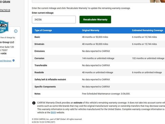Click the verified shield icon beside reviews
Viewport: 165px width, 124px height.
click(x=14, y=61)
